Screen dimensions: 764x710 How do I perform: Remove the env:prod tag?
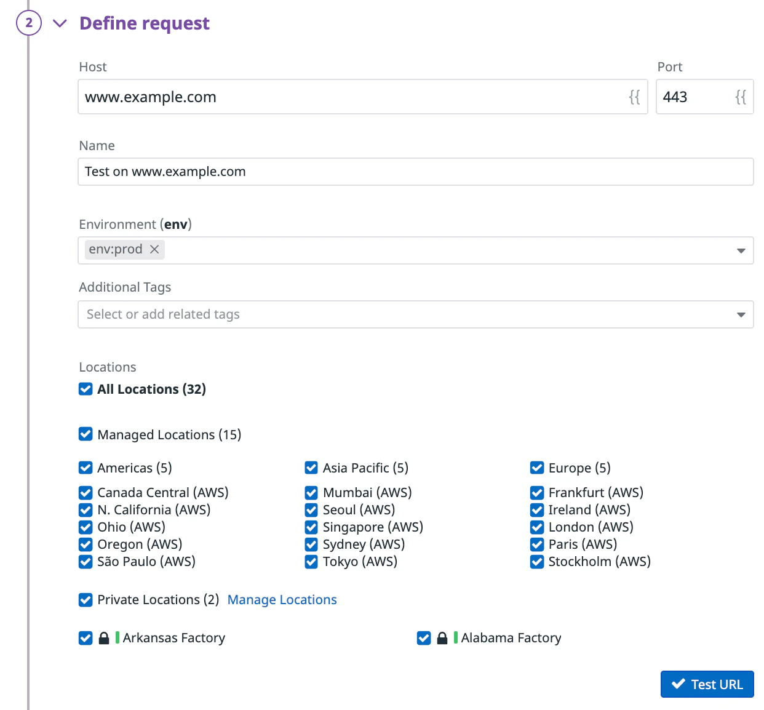pos(155,249)
